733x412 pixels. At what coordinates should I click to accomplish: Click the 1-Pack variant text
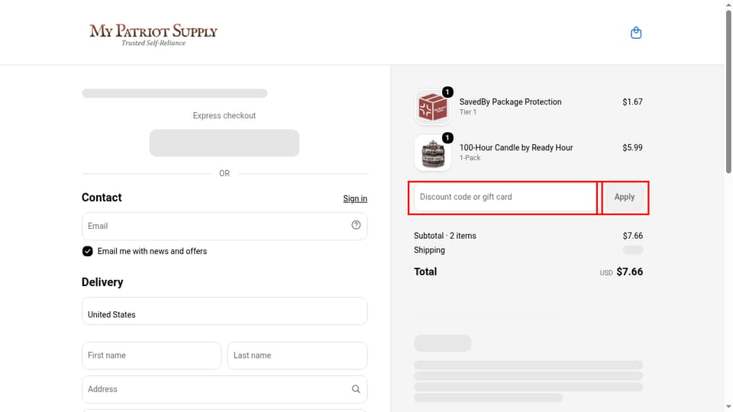[470, 158]
